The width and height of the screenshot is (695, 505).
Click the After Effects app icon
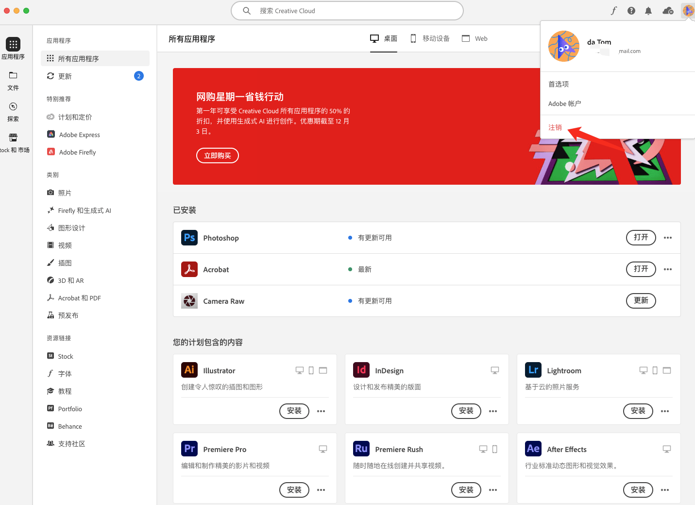tap(533, 449)
